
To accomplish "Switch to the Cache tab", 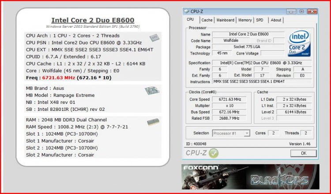I will point(207,20).
